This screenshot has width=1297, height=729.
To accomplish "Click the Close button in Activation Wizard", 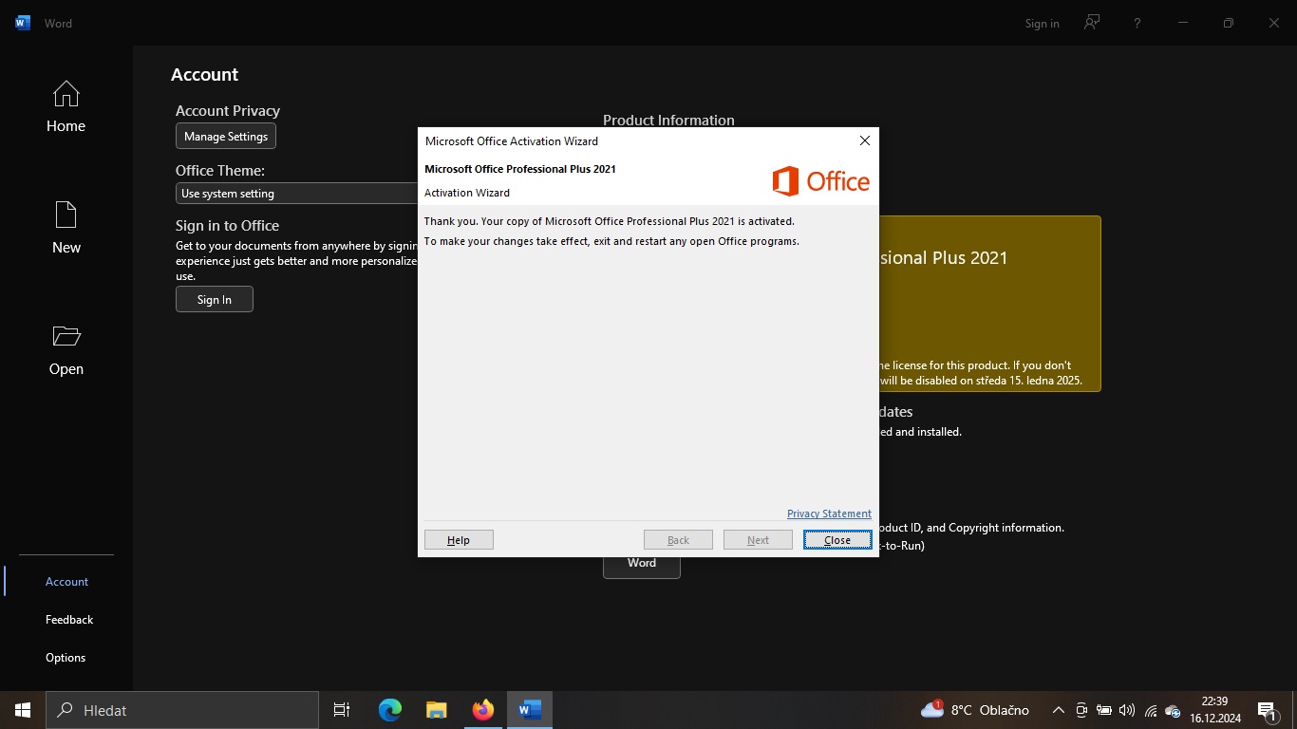I will tap(837, 539).
